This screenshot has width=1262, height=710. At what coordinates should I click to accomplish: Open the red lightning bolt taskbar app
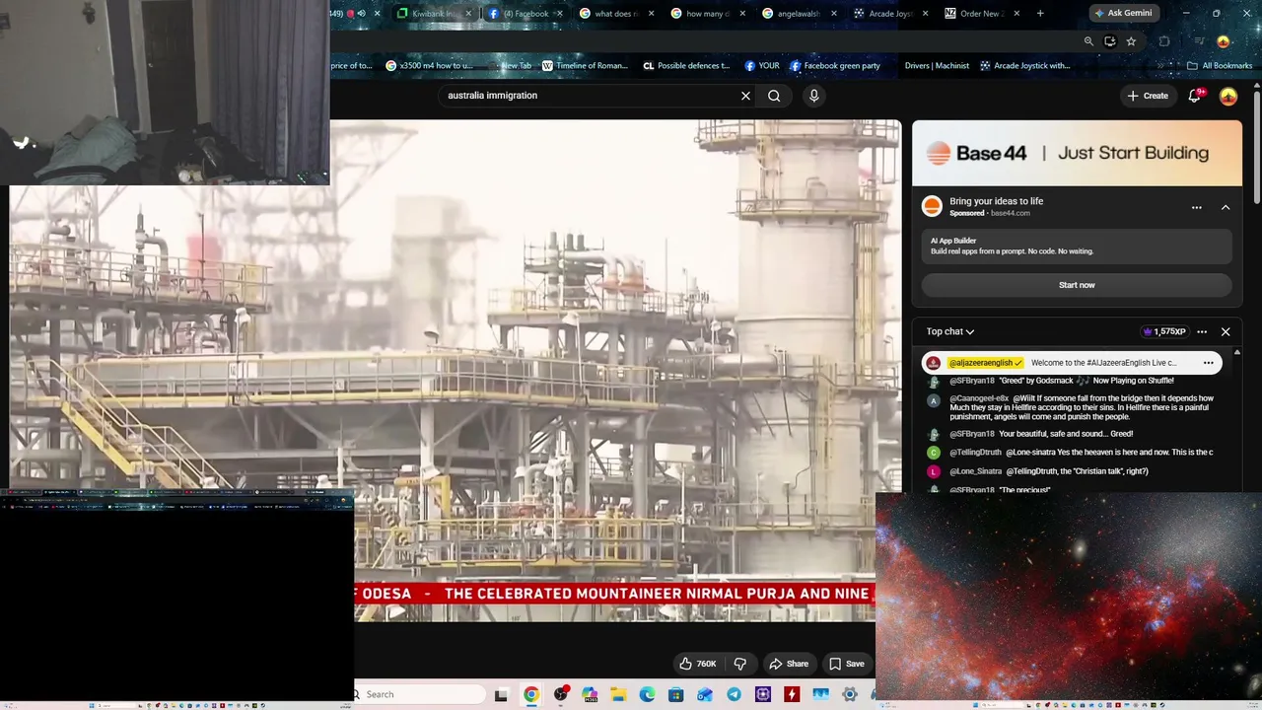tap(792, 694)
